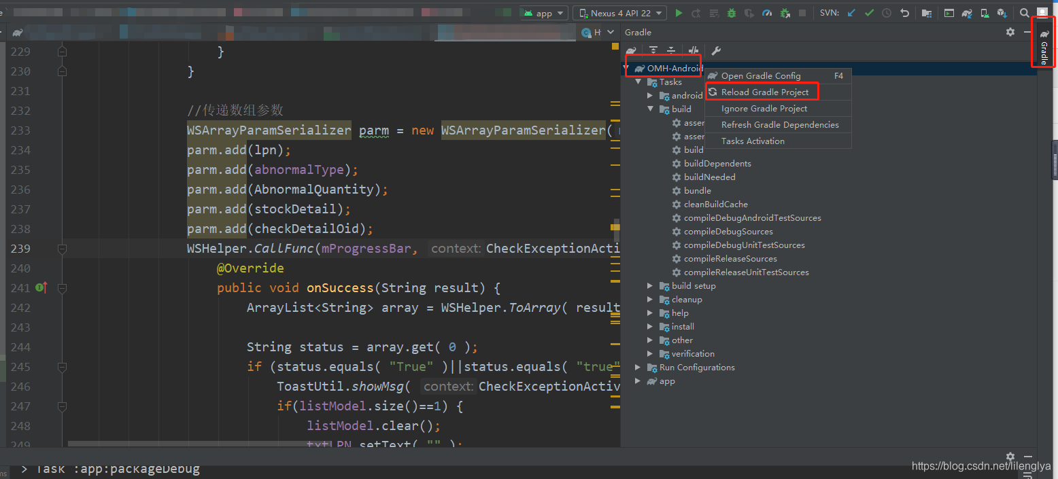The image size is (1058, 479).
Task: Open Project Structure dialog icon
Action: (927, 13)
